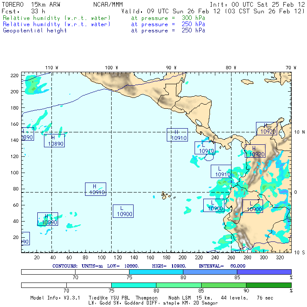The image size is (307, 307).
Task: Click the 'LOW= 10800.' contour text
Action: click(x=123, y=266)
